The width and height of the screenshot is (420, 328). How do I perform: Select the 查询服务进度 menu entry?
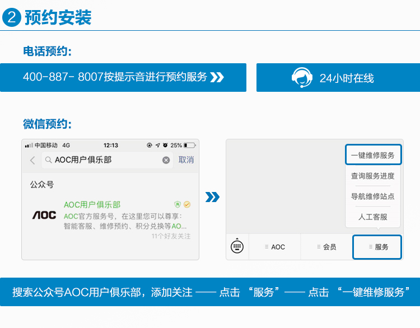pyautogui.click(x=373, y=176)
